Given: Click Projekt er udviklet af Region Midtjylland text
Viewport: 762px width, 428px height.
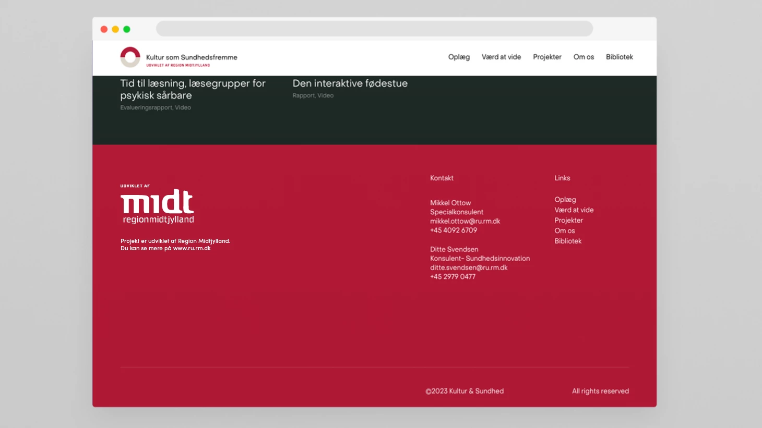Looking at the screenshot, I should point(175,241).
